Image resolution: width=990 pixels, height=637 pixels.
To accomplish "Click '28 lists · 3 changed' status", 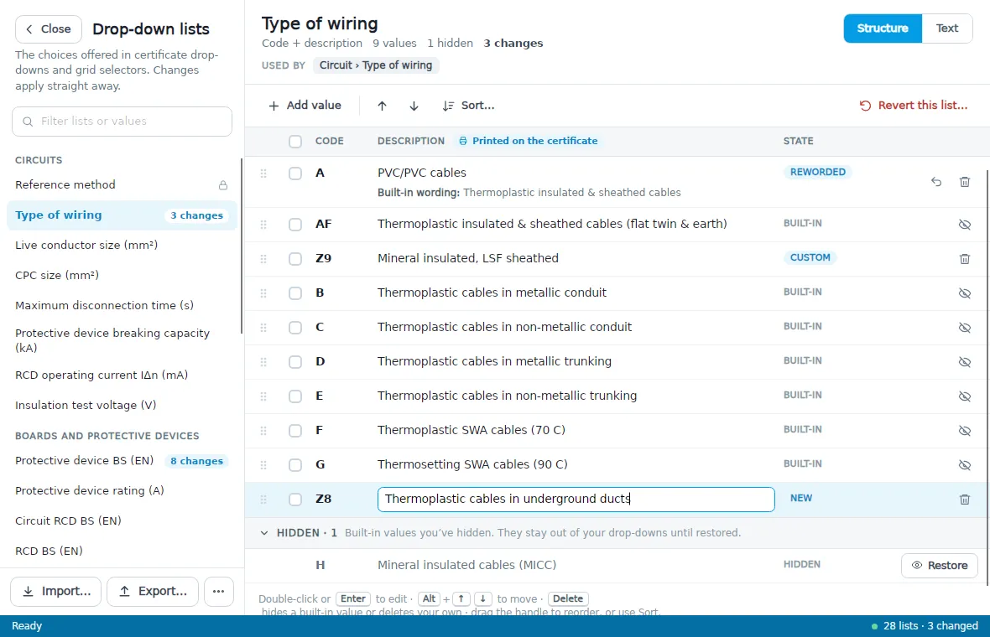I will 925,626.
